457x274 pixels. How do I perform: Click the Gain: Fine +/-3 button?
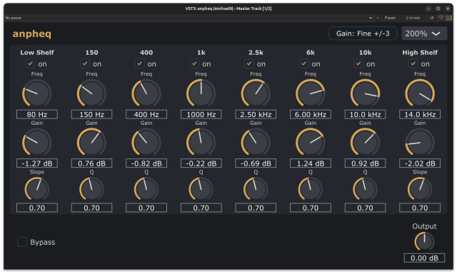[363, 34]
